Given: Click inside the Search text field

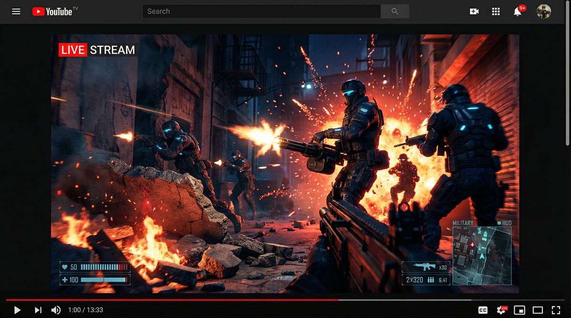Looking at the screenshot, I should (261, 11).
